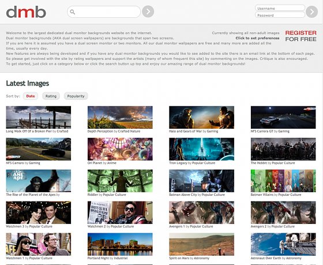The height and width of the screenshot is (265, 323).
Task: Click the Password field
Action: pos(280,15)
